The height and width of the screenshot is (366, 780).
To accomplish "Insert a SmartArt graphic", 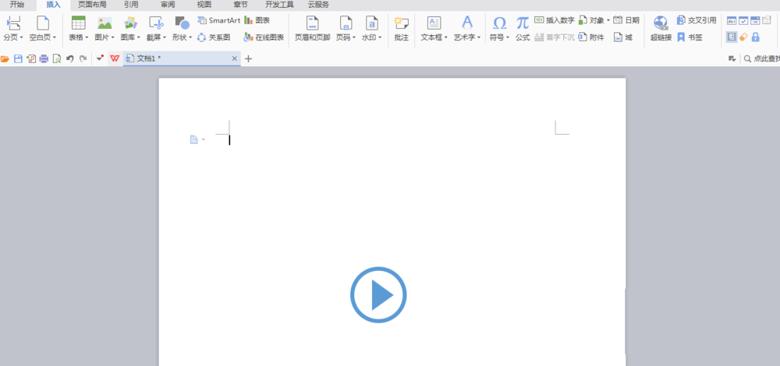I will (x=219, y=20).
